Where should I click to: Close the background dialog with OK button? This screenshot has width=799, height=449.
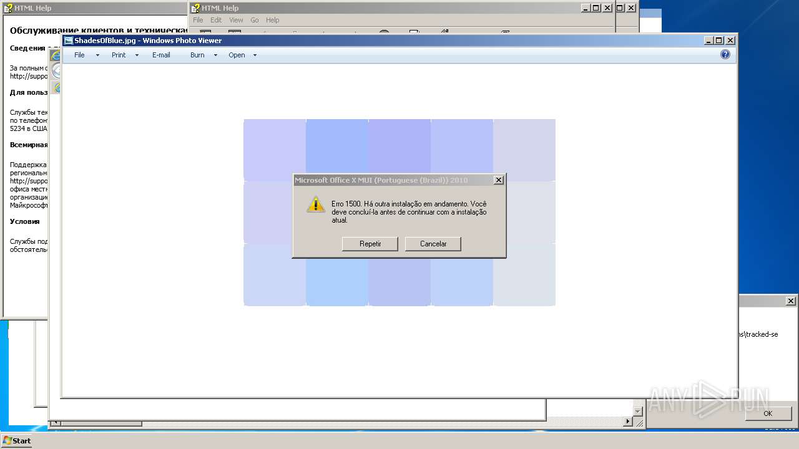[x=790, y=301]
